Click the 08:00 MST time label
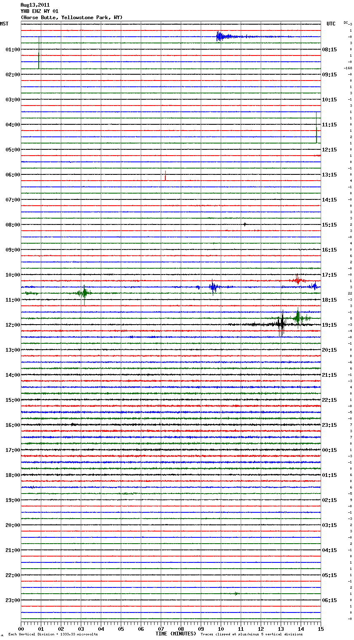 coord(13,224)
